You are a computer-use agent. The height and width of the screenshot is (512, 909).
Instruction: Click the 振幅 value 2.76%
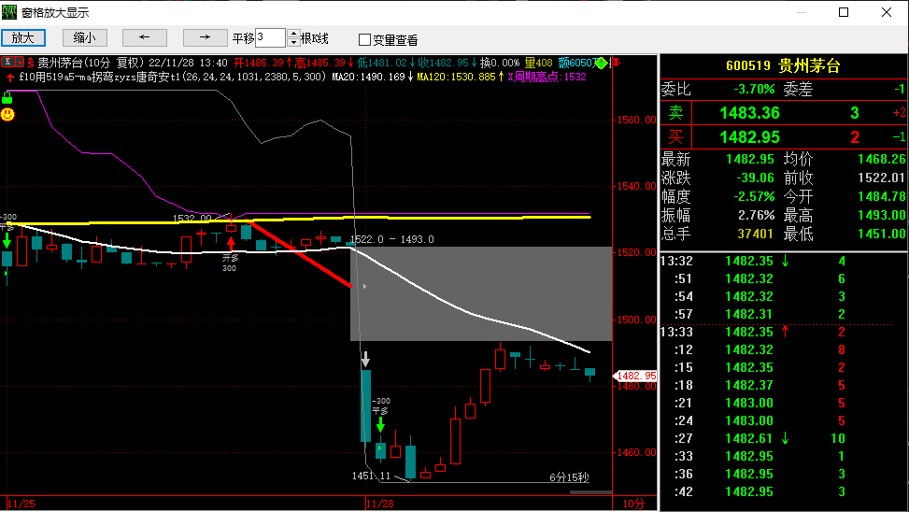tap(756, 215)
